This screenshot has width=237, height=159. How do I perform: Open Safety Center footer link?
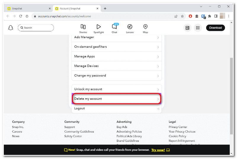[x=73, y=136]
